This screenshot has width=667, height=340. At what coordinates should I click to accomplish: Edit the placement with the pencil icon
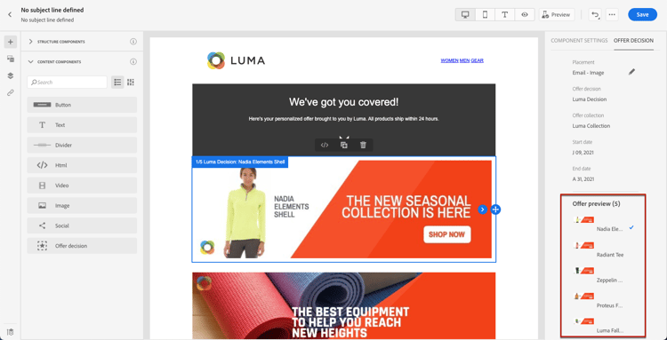(631, 72)
